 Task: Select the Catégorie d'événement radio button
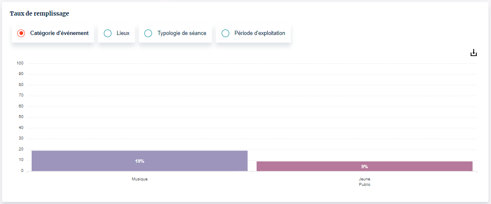tap(21, 33)
